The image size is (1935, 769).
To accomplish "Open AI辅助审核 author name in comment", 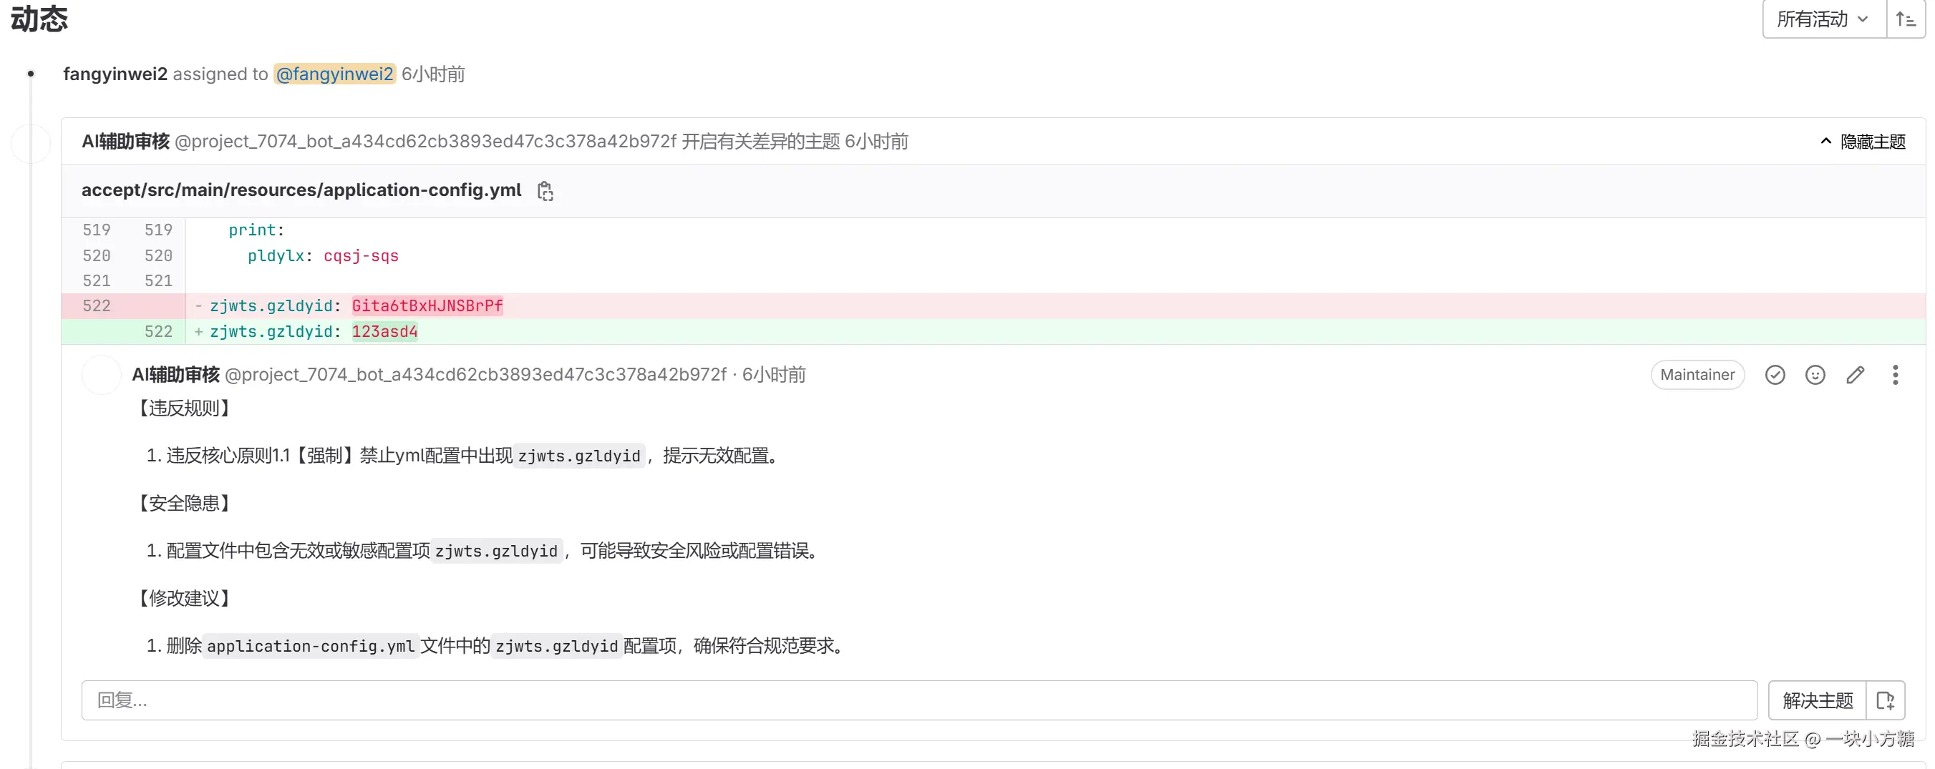I will click(176, 374).
